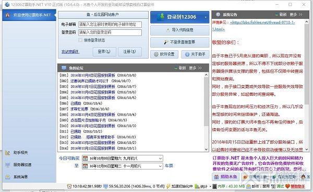The height and width of the screenshot is (192, 313).
Task: Click the 邮件:禁用 mail status item
Action: coord(258,186)
